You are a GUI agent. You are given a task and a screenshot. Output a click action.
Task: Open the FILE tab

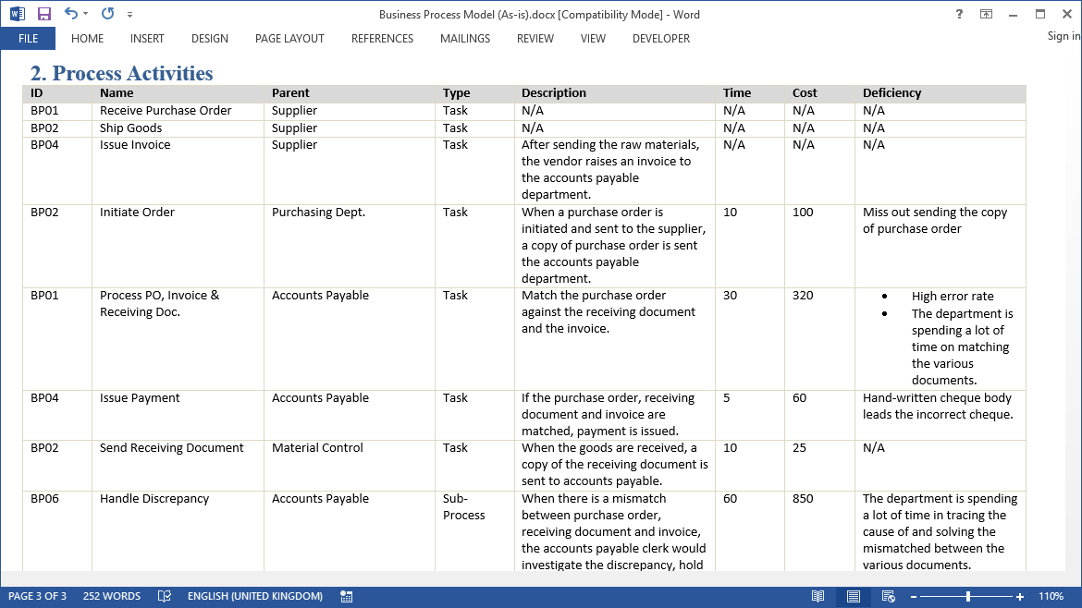tap(29, 39)
